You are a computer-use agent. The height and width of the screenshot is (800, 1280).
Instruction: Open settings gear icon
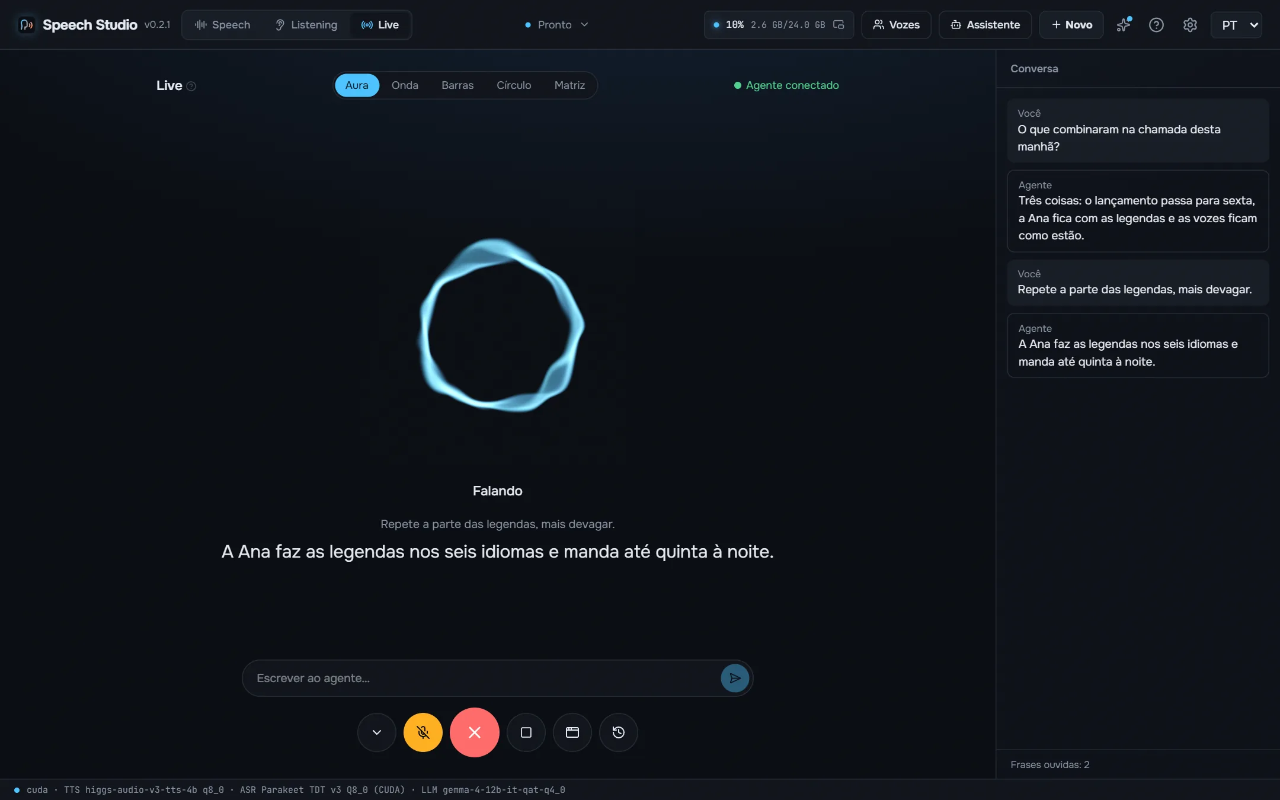(1190, 25)
